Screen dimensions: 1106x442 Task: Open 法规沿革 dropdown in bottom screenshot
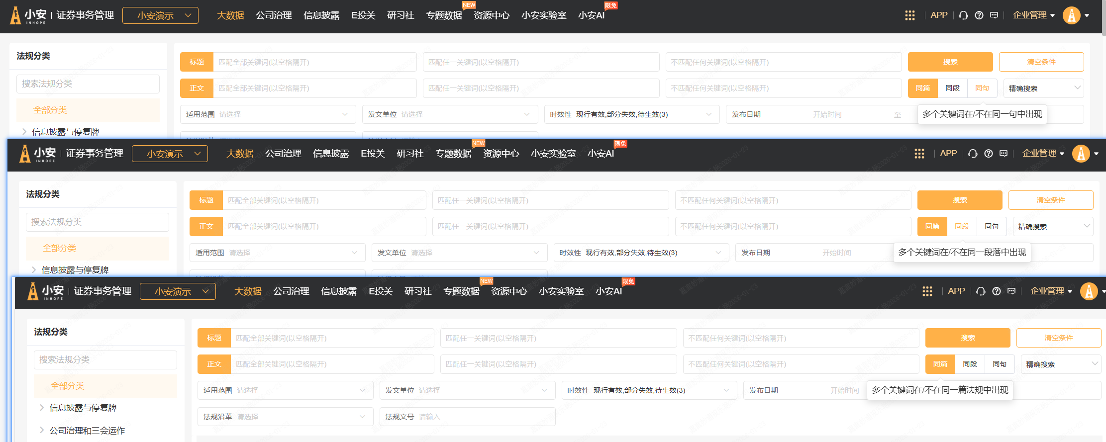tap(285, 417)
